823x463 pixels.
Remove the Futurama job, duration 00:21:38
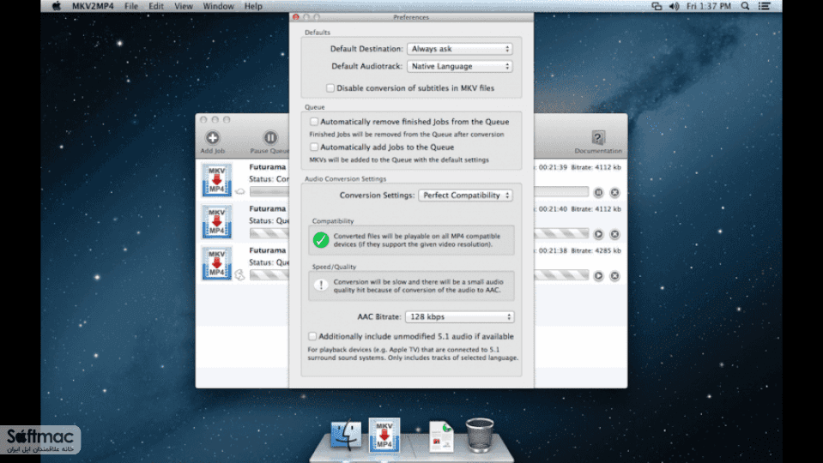pos(614,276)
